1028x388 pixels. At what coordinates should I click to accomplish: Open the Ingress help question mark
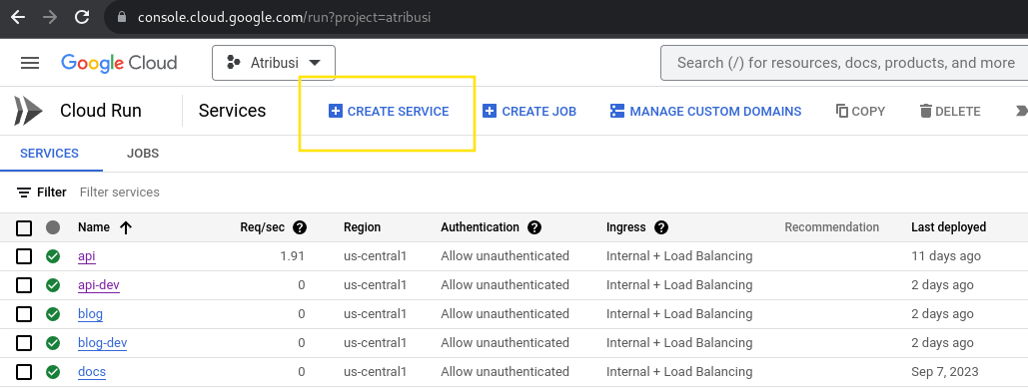point(661,227)
